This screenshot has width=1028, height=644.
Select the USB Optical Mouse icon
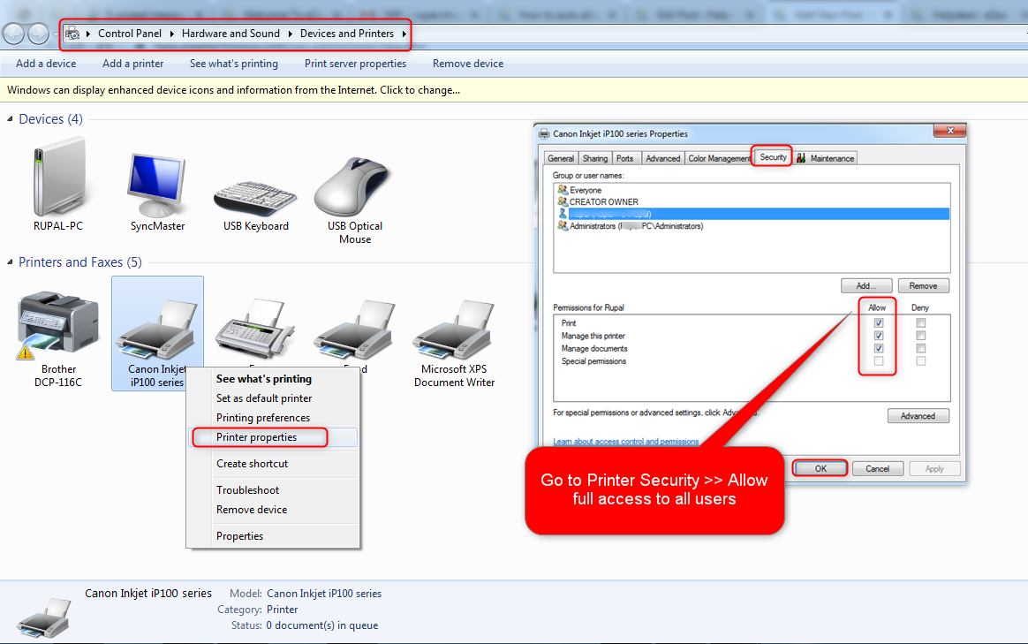tap(354, 187)
